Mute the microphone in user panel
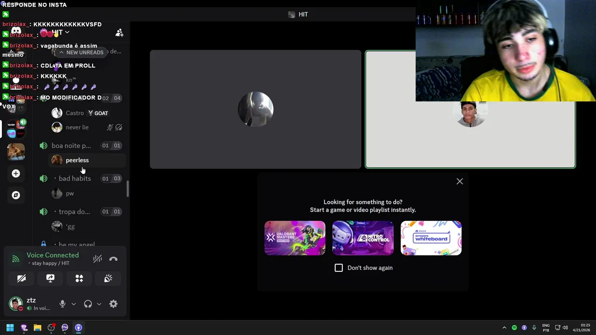596x335 pixels. coord(62,304)
